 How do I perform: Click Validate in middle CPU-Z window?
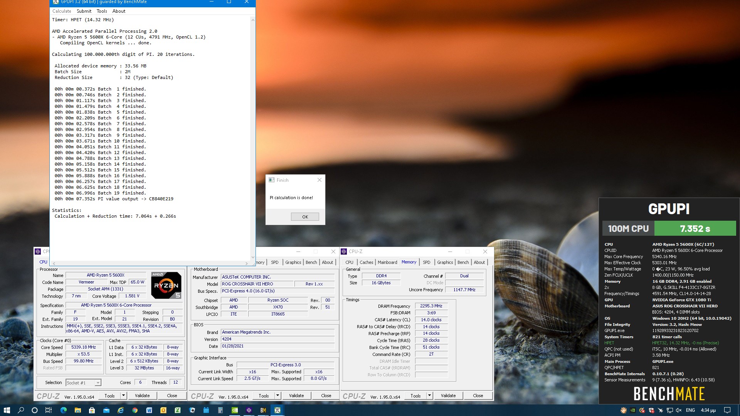coord(296,396)
